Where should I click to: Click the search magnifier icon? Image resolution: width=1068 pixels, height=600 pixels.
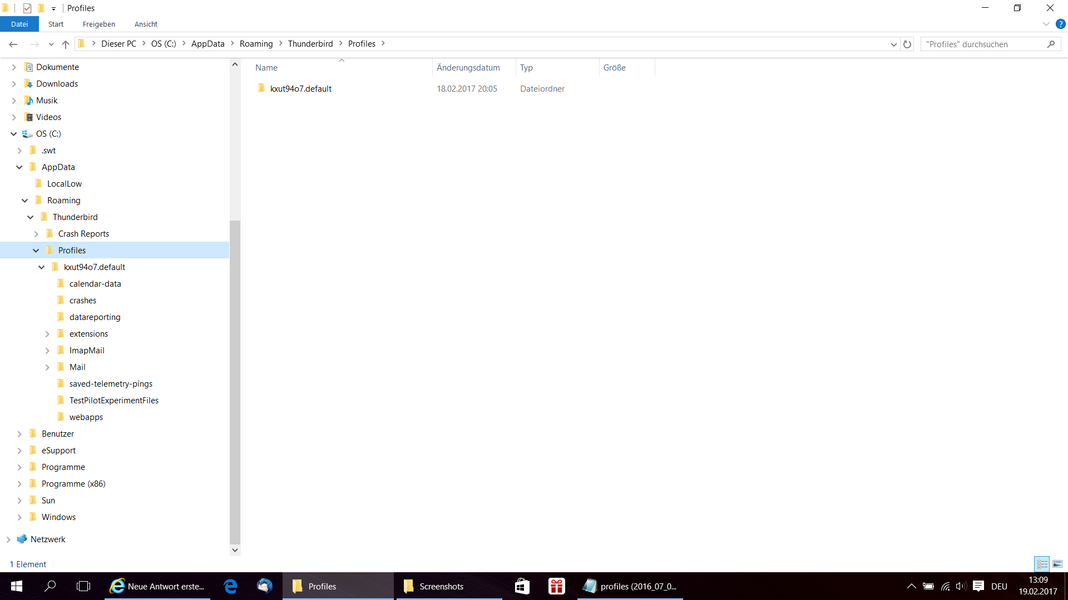point(1051,44)
